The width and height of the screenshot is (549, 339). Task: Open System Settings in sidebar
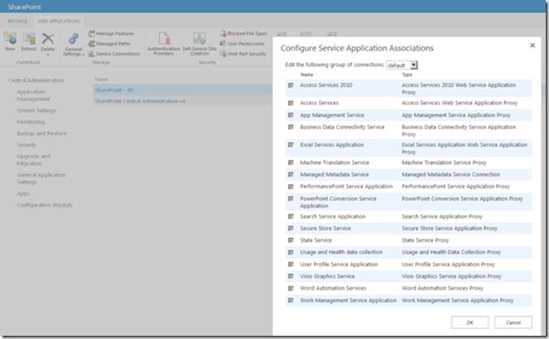[37, 110]
